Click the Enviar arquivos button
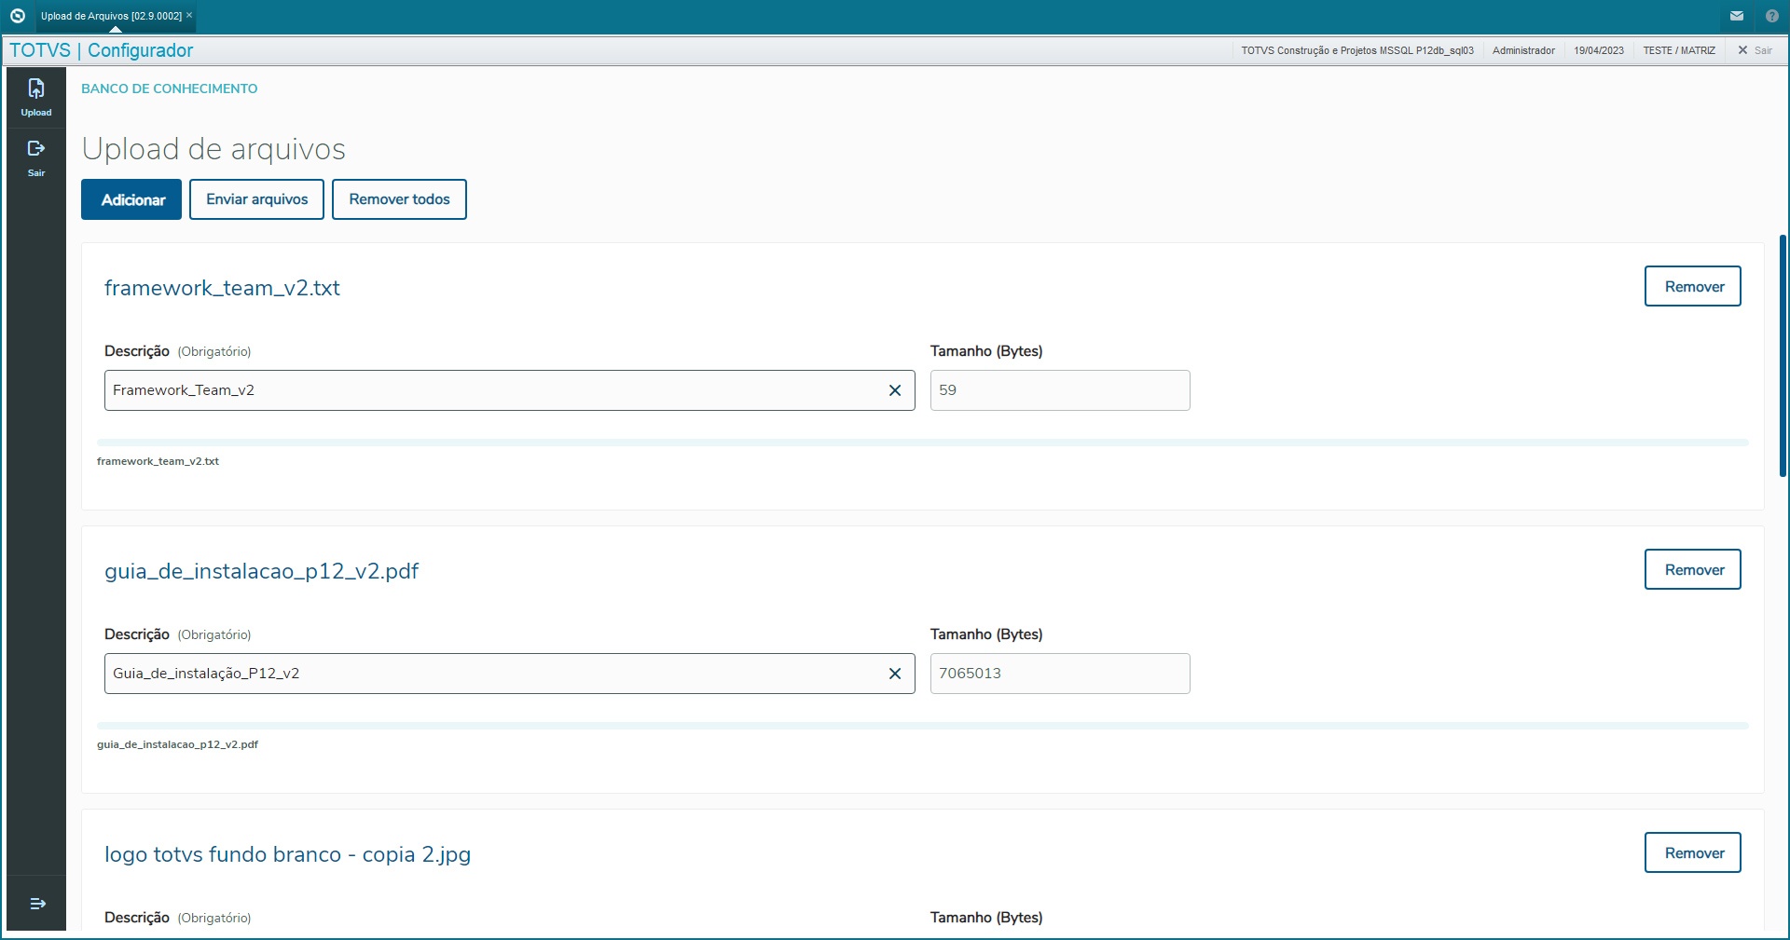 [256, 199]
